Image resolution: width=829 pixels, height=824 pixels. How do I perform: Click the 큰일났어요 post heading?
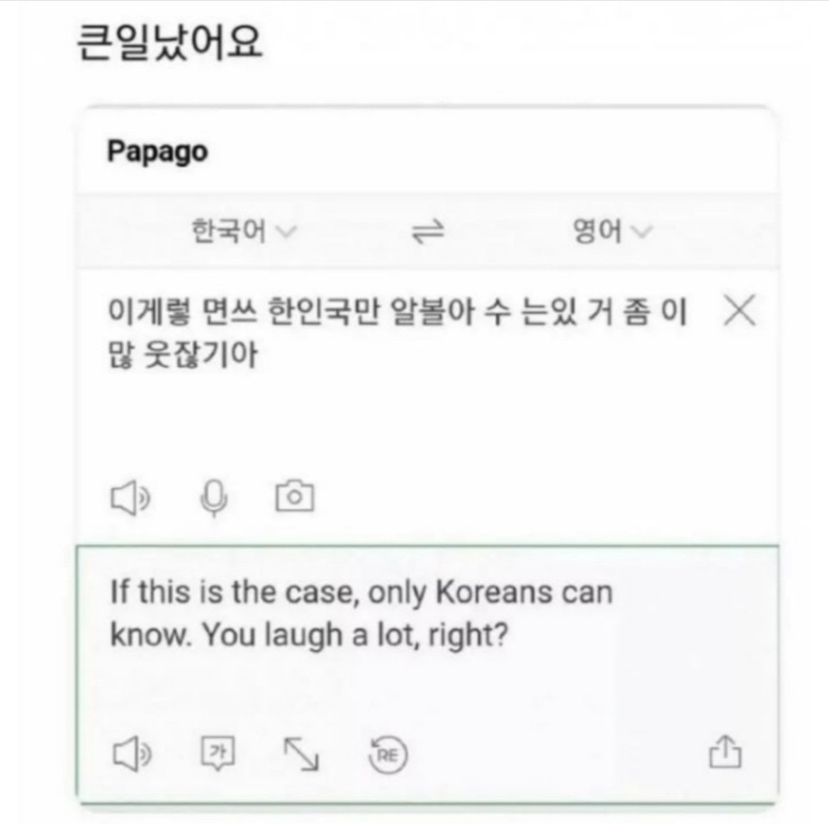tap(169, 42)
